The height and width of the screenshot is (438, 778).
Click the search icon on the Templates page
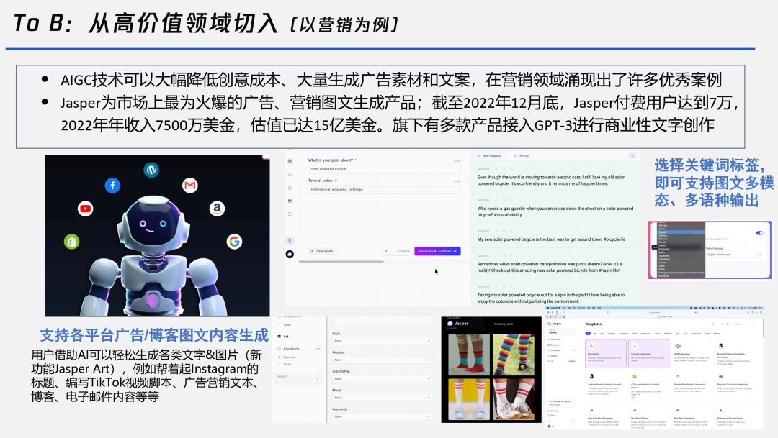(x=733, y=324)
